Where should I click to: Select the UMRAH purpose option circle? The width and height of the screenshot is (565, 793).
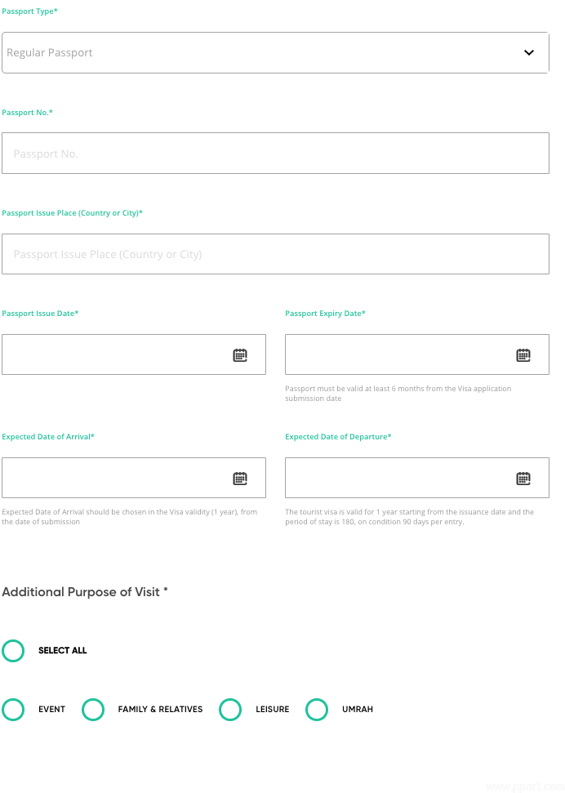click(x=317, y=710)
